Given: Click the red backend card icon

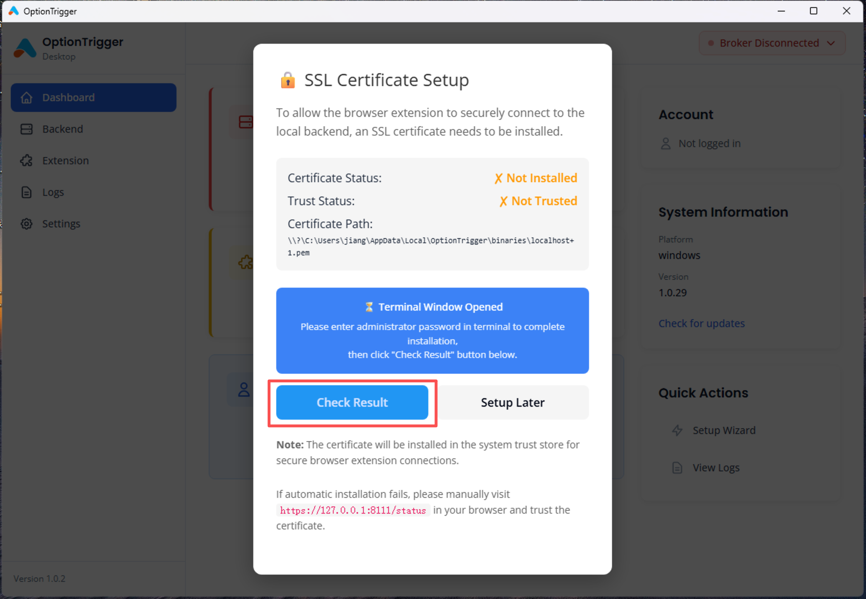Looking at the screenshot, I should pyautogui.click(x=246, y=122).
